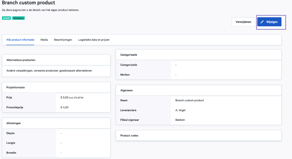This screenshot has width=292, height=159.
Task: Click the Baldwin branch owner value
Action: point(180,120)
